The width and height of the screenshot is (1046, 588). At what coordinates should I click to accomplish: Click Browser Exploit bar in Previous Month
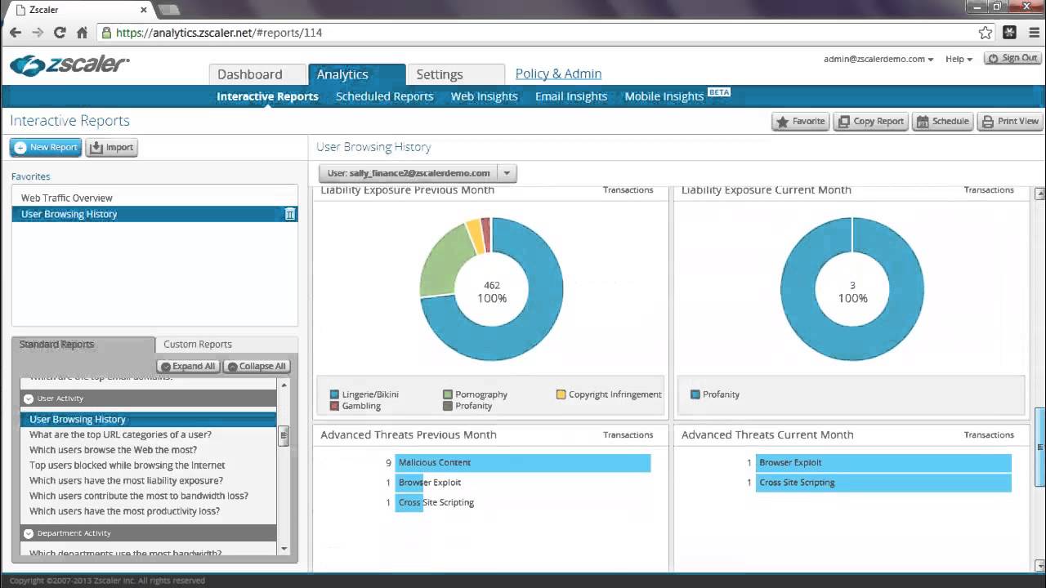pos(409,483)
